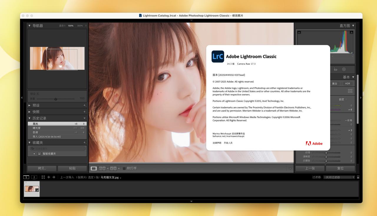Toggle the HDR button
Viewport: 377px width, 216px height.
(x=348, y=84)
